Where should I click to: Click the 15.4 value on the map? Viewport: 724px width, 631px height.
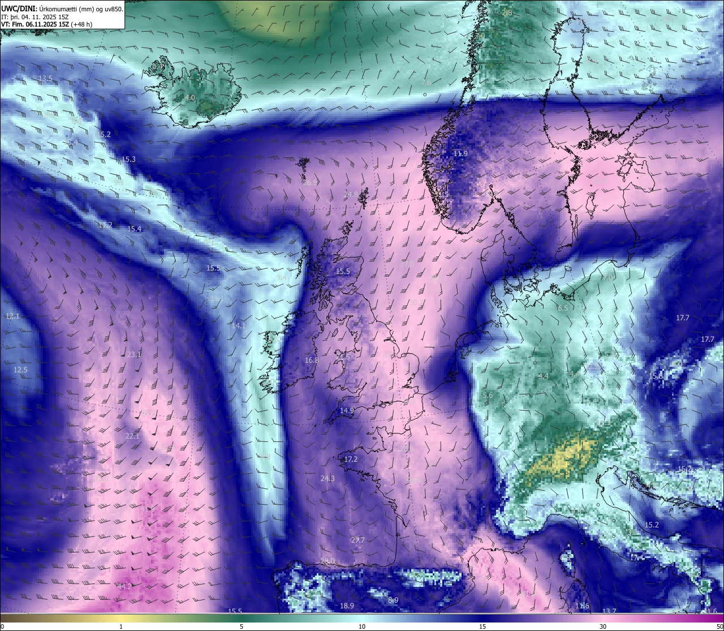(x=134, y=229)
